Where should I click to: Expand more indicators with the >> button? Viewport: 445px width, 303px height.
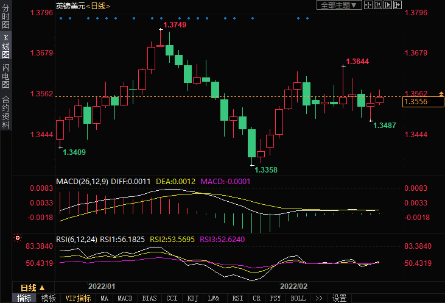pyautogui.click(x=318, y=298)
